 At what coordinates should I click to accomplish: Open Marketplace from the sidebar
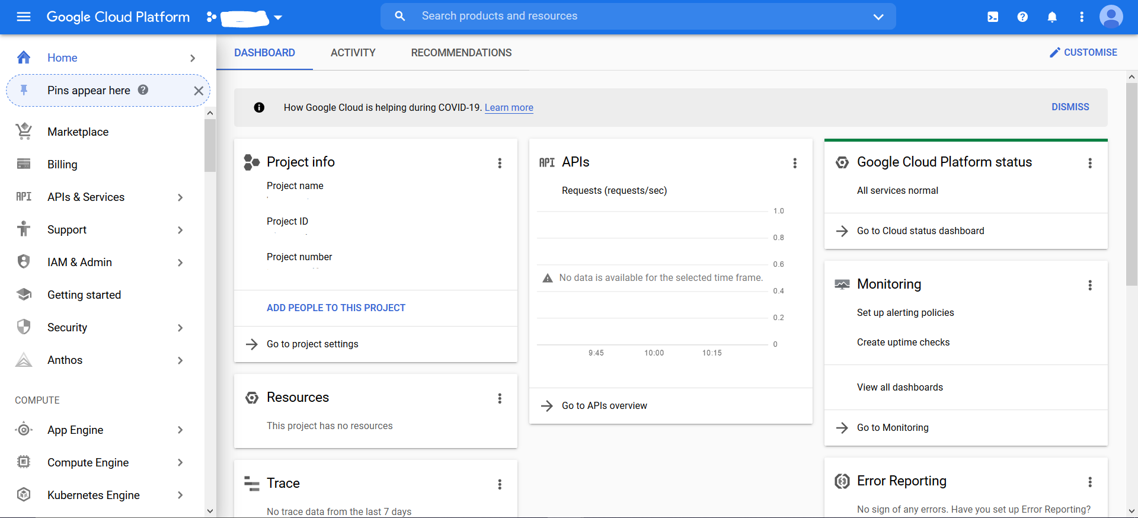pyautogui.click(x=78, y=132)
